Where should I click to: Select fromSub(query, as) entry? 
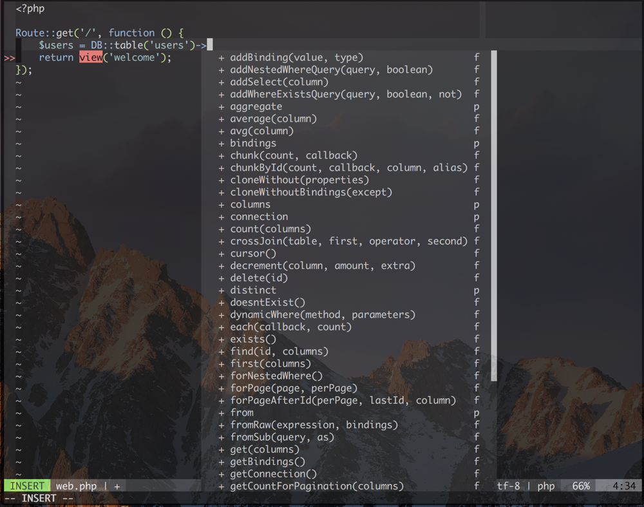pos(349,437)
